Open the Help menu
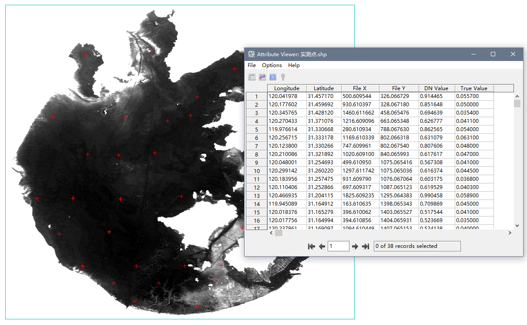 (x=294, y=65)
